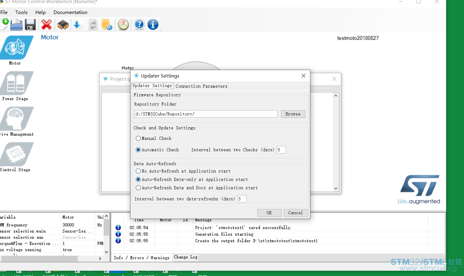Select the 'Generation files starting' log message
This screenshot has width=464, height=276.
click(x=224, y=234)
